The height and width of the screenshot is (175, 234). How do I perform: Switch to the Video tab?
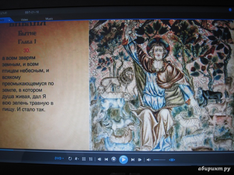click(x=25, y=20)
